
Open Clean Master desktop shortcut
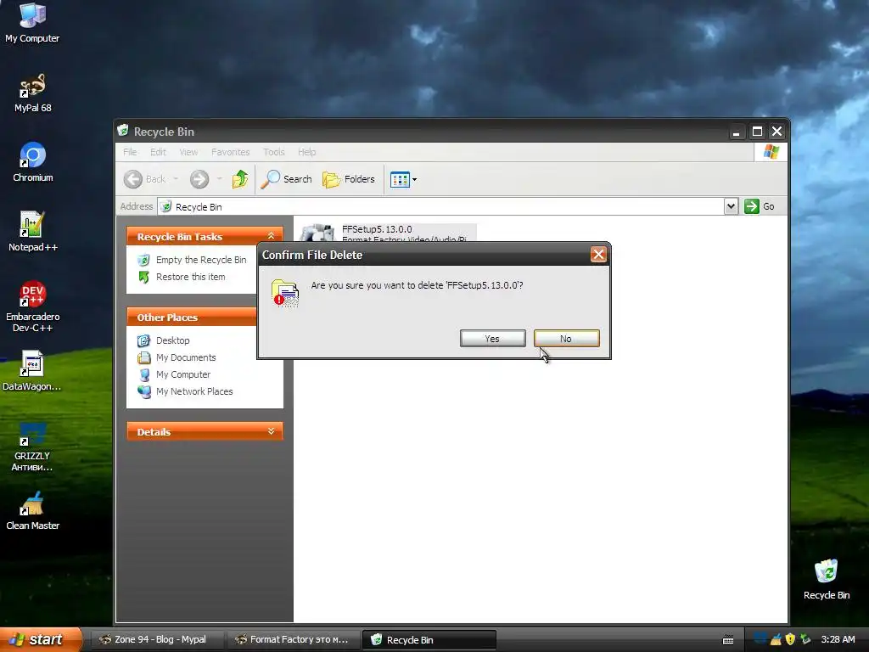point(32,510)
